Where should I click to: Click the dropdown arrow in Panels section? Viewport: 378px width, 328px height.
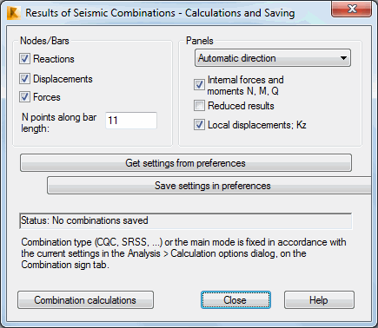pos(343,58)
